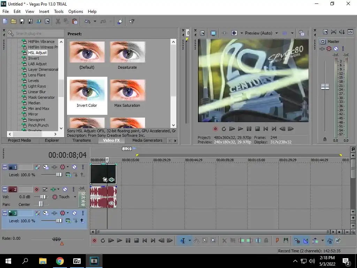Stop playback in the timeline transport
Image resolution: width=357 pixels, height=268 pixels.
[x=136, y=240]
